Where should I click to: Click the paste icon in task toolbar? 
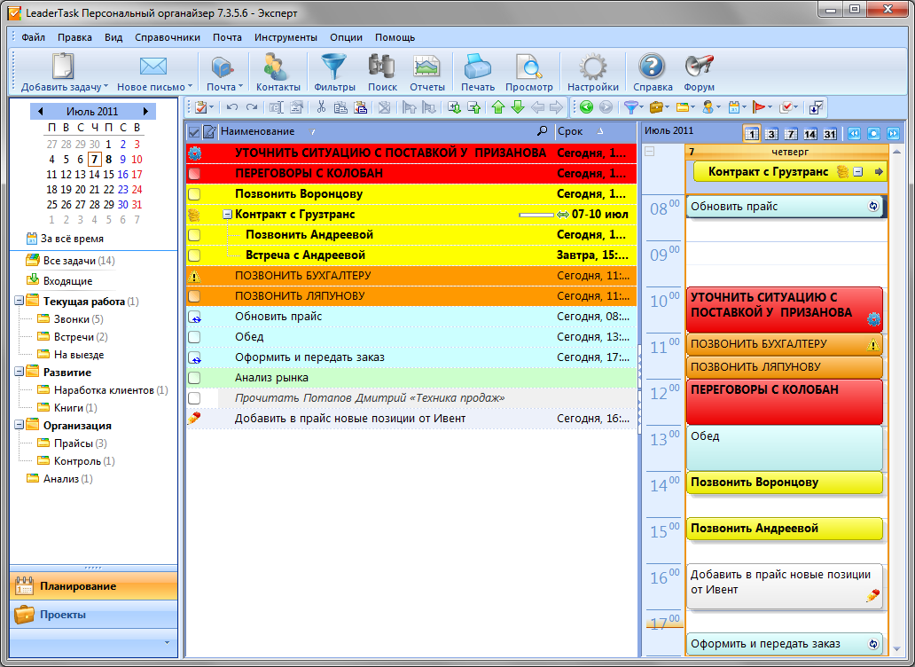pyautogui.click(x=360, y=107)
